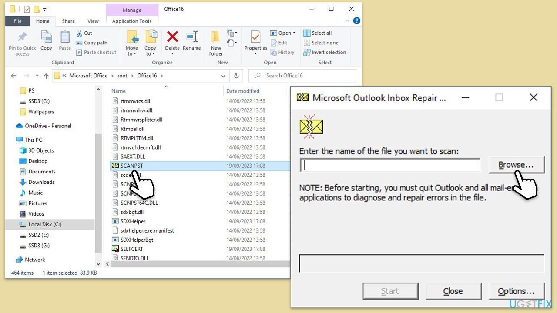This screenshot has height=313, width=557.
Task: Open the Move to dropdown
Action: tap(131, 43)
